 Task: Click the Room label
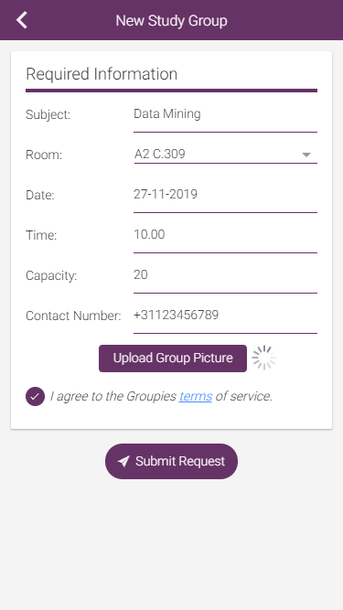(x=44, y=155)
